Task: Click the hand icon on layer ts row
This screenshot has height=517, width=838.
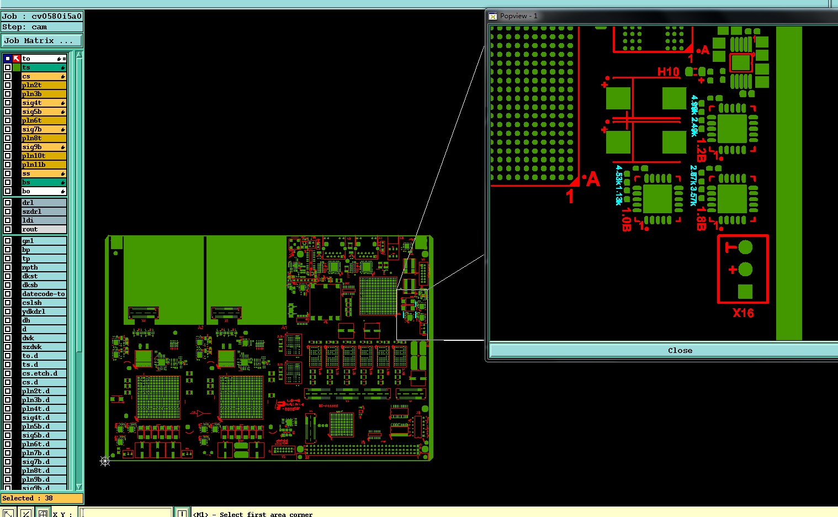Action: pos(63,67)
